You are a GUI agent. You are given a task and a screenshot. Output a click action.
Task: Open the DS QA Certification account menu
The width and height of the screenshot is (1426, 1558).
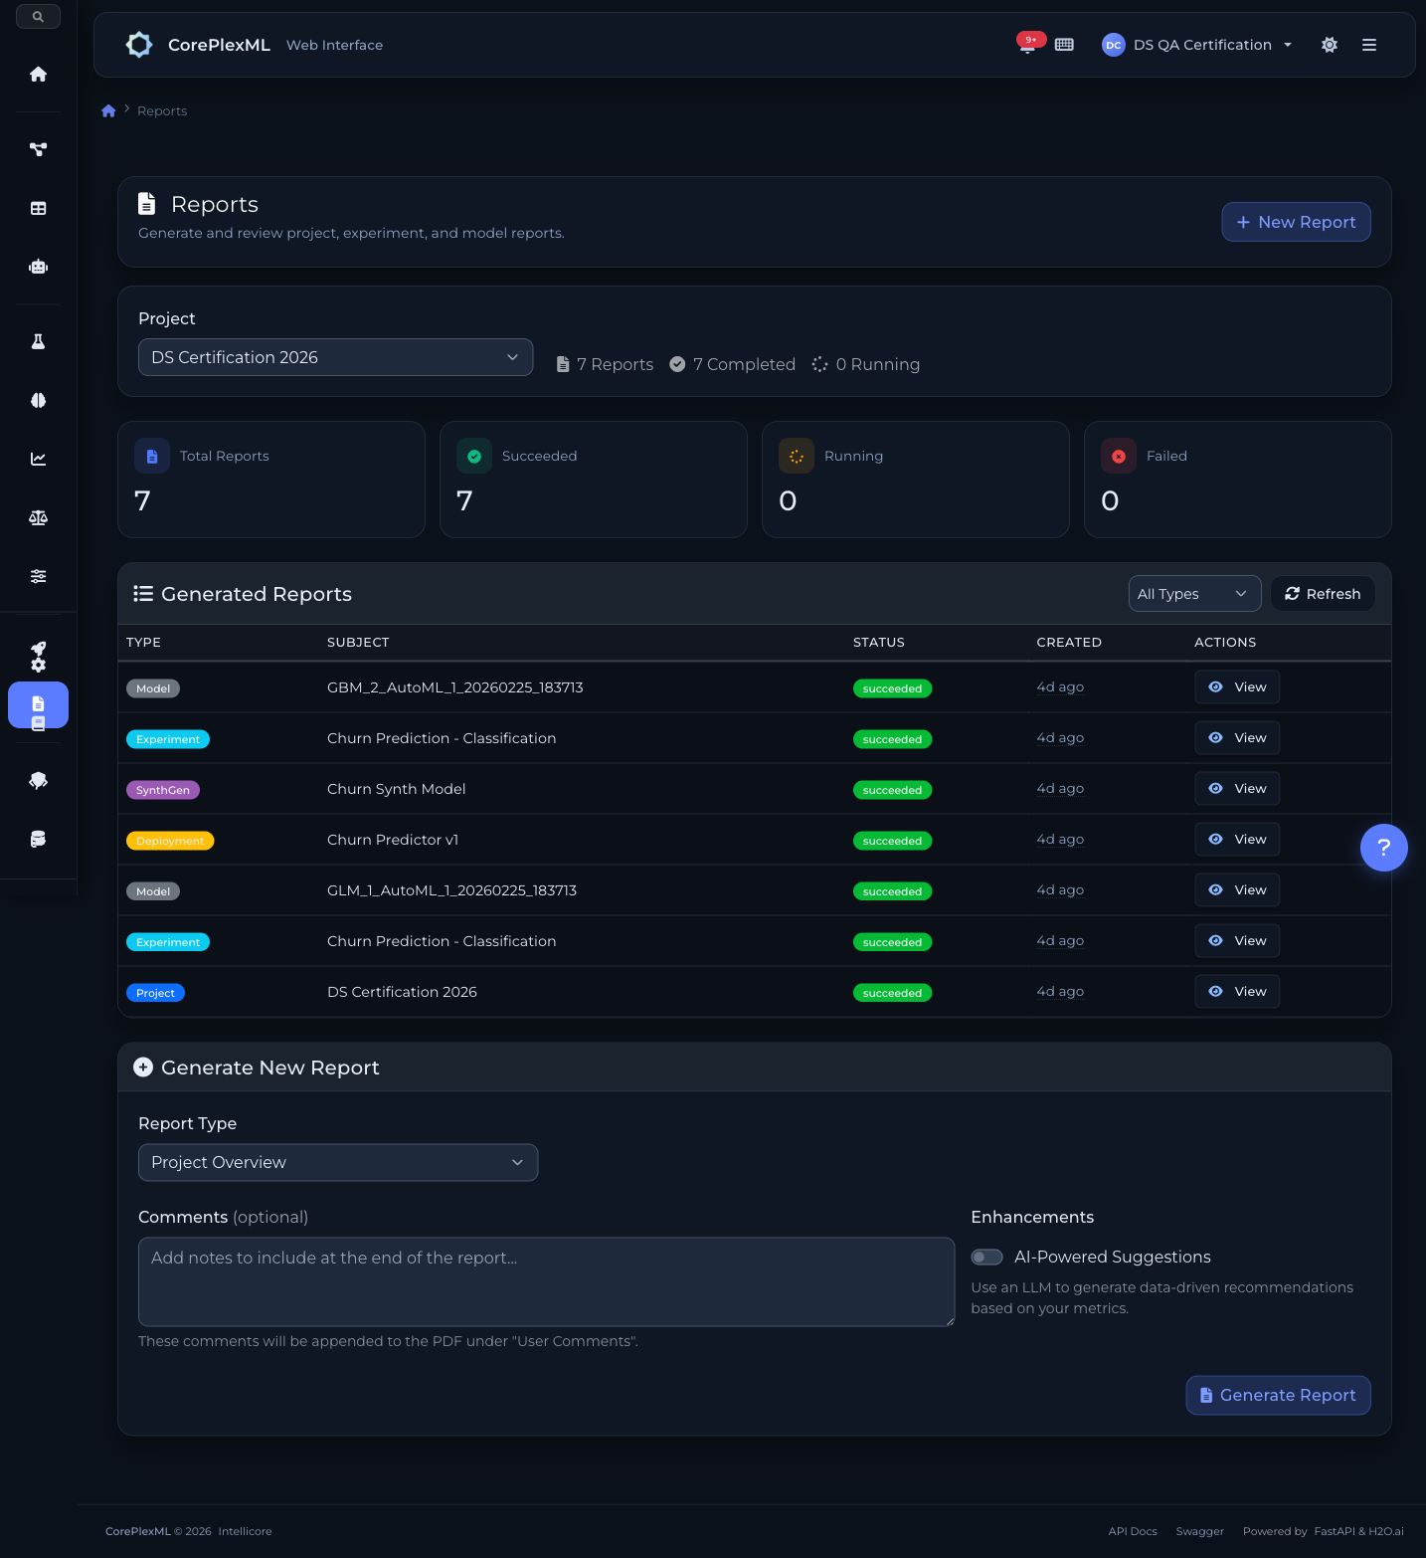coord(1196,45)
